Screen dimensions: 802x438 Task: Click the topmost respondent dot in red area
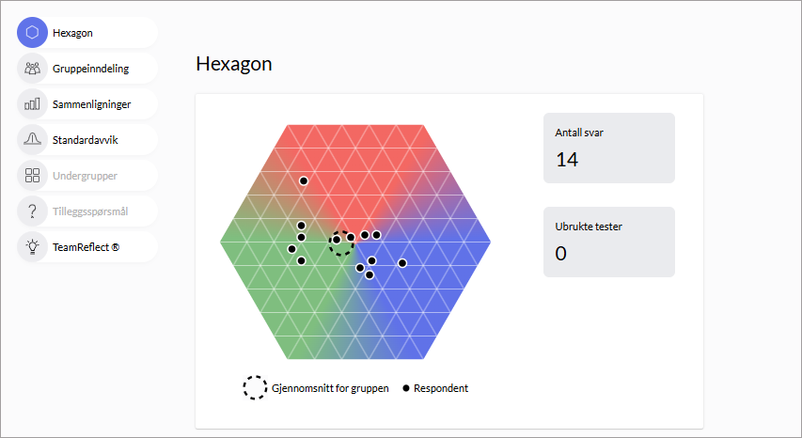click(303, 180)
